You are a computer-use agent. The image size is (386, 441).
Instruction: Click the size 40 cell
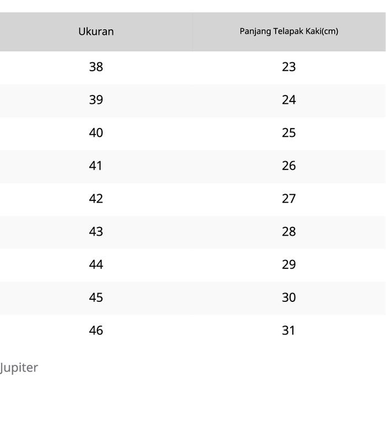click(96, 133)
